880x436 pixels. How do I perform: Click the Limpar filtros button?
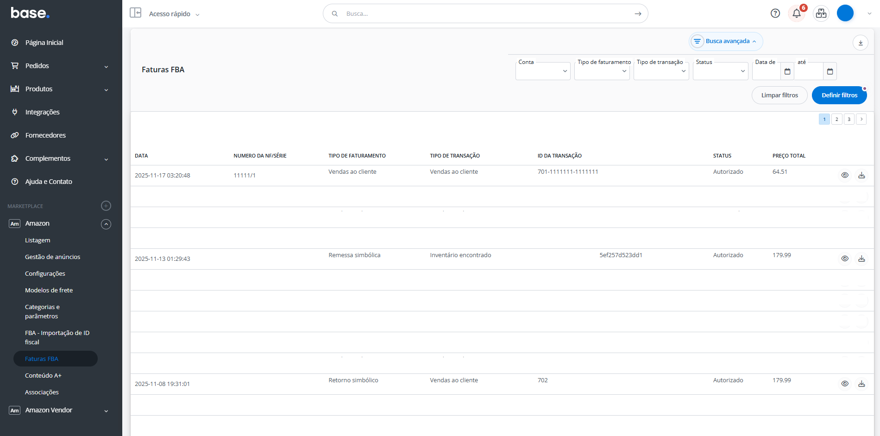779,95
